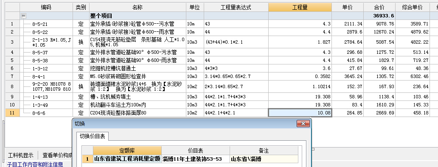Viewport: 438px width, 167px height.
Task: Select 淄博11年土建装饰53-53 price table cell
Action: click(x=196, y=159)
